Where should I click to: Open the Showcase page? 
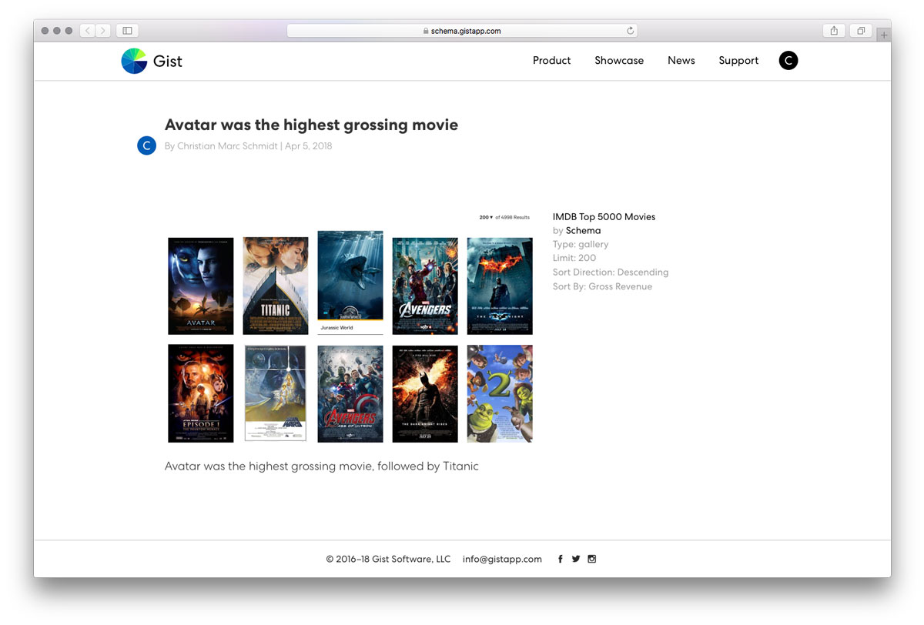[x=619, y=60]
